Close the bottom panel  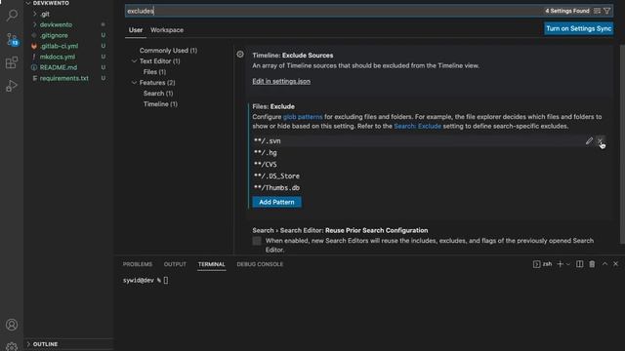coord(616,264)
